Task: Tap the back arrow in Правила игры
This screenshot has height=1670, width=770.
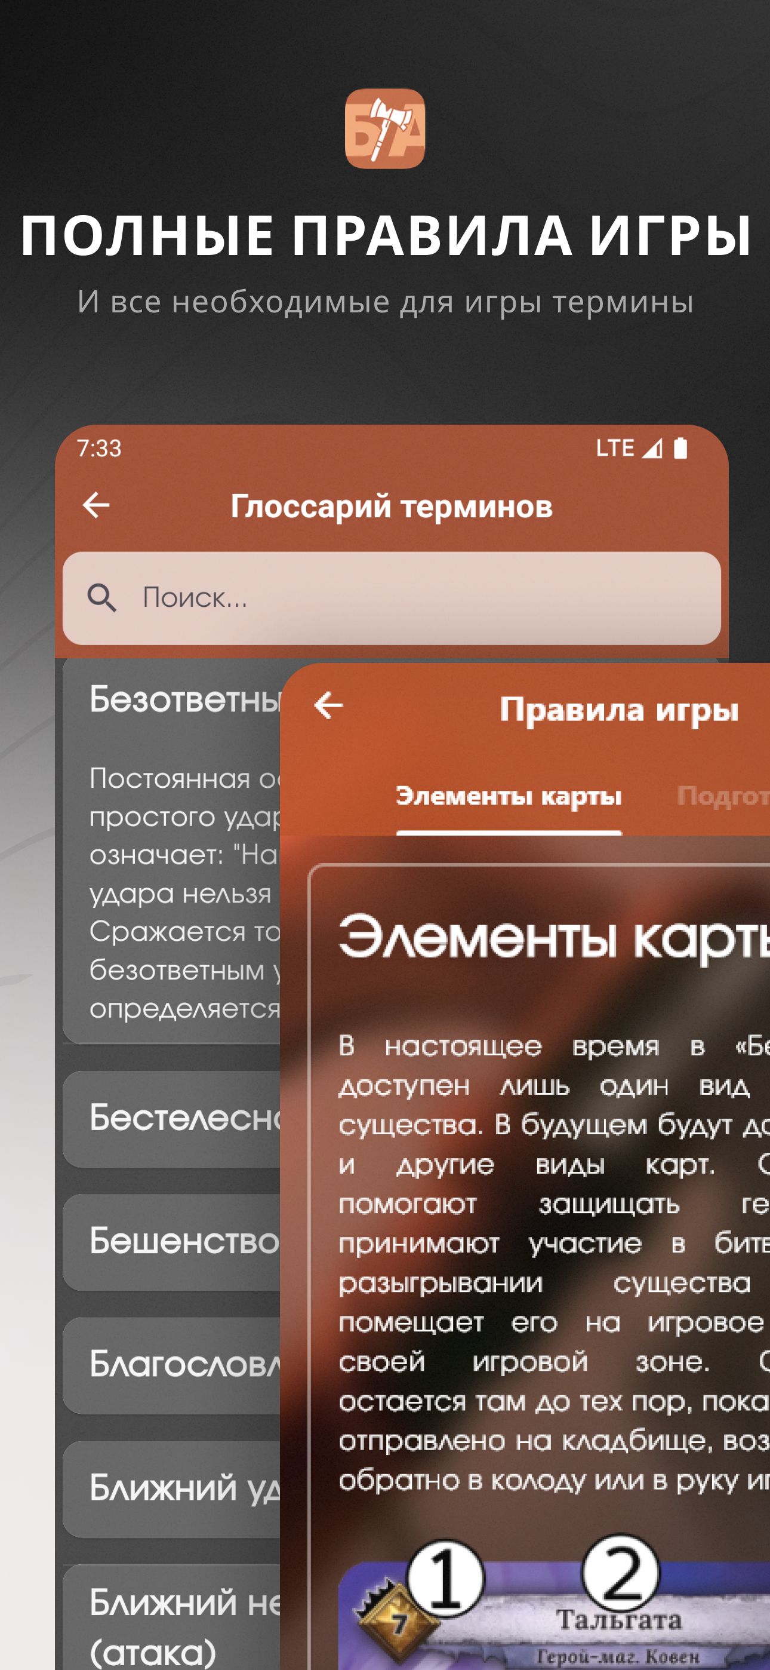Action: click(329, 705)
